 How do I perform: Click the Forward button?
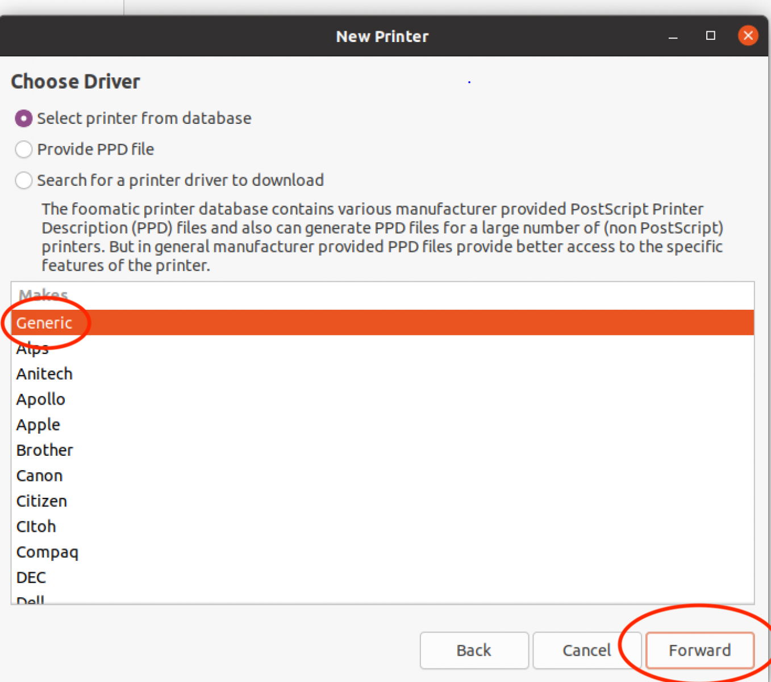(x=699, y=650)
